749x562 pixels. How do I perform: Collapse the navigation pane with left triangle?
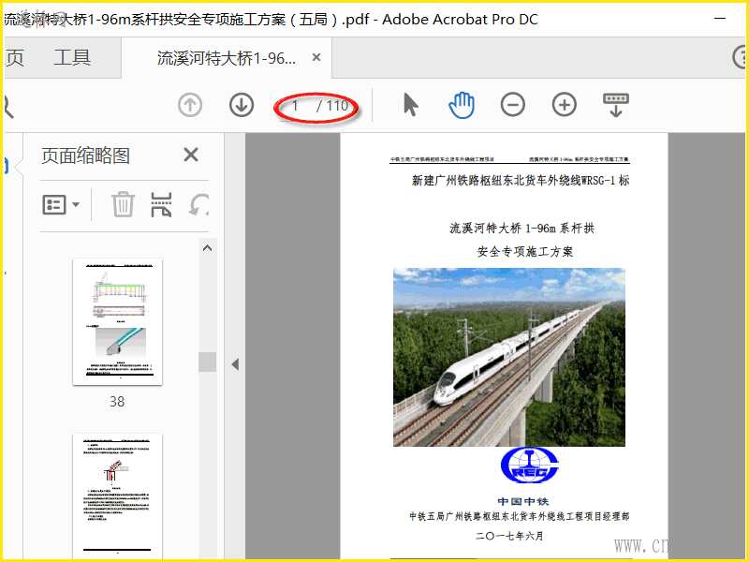[235, 364]
